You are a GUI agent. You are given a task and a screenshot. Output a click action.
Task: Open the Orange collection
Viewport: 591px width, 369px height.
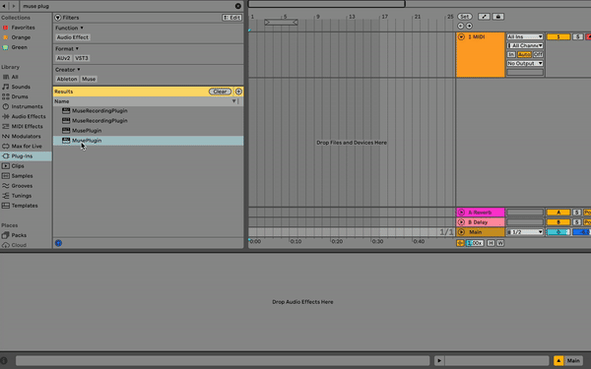tap(21, 37)
